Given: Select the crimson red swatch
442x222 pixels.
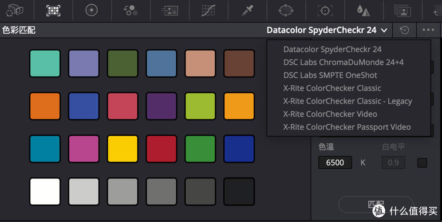Looking at the screenshot, I should (161, 149).
